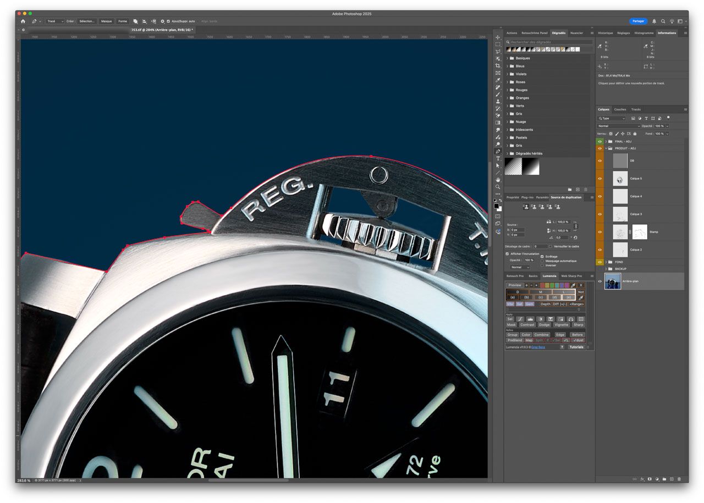Viewport: 704px width, 503px height.
Task: Open the Retouch Pro tab
Action: [515, 276]
